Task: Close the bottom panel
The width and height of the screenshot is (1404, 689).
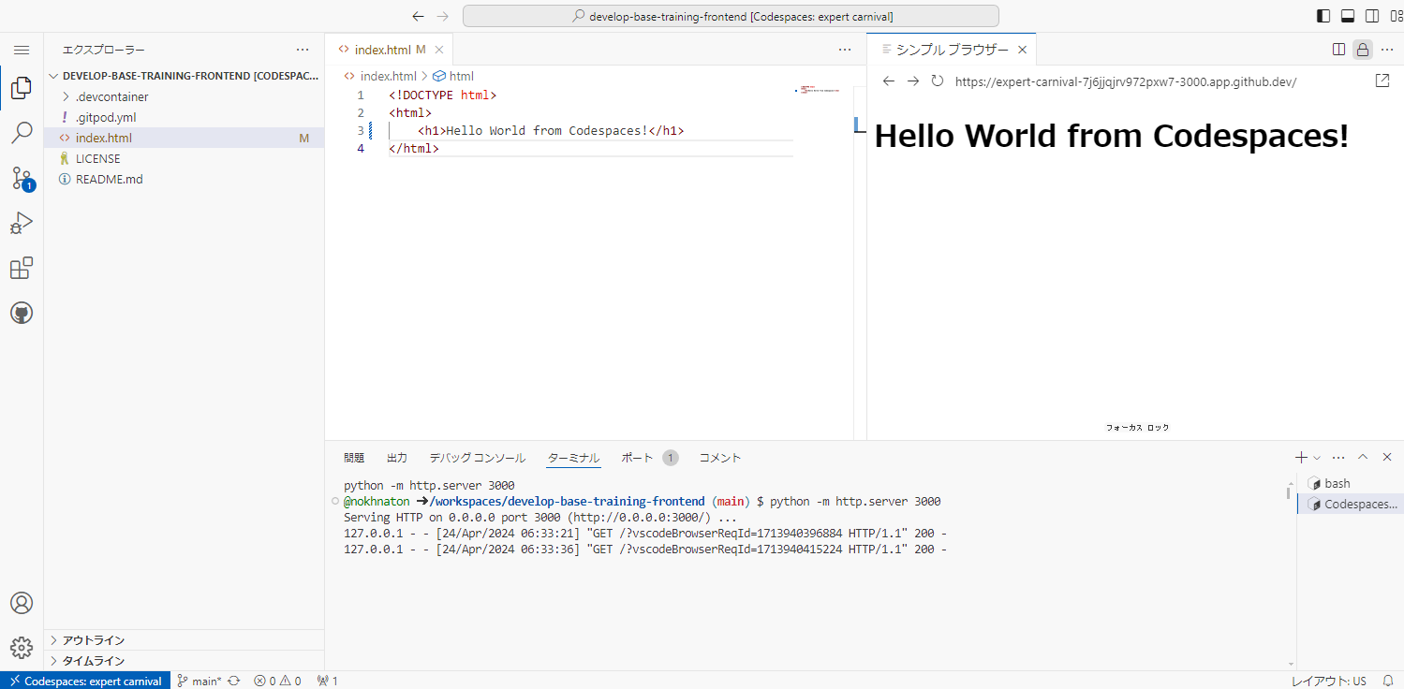Action: [1387, 458]
